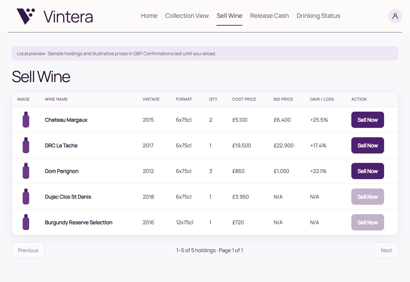The image size is (410, 282).
Task: Open the user profile icon
Action: pos(395,16)
